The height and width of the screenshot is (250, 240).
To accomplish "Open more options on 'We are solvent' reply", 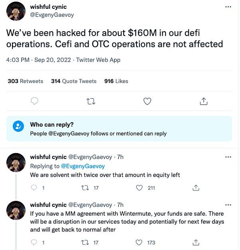I will point(228,157).
